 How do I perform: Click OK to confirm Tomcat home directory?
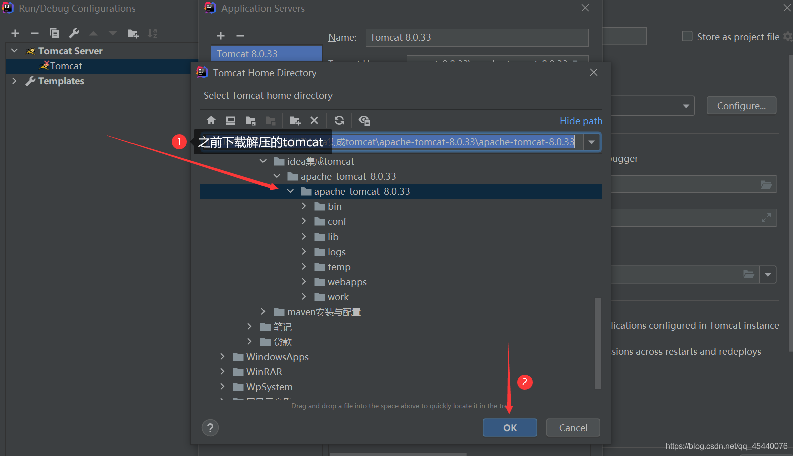510,428
